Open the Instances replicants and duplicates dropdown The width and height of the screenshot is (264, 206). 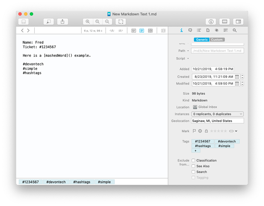pyautogui.click(x=217, y=114)
